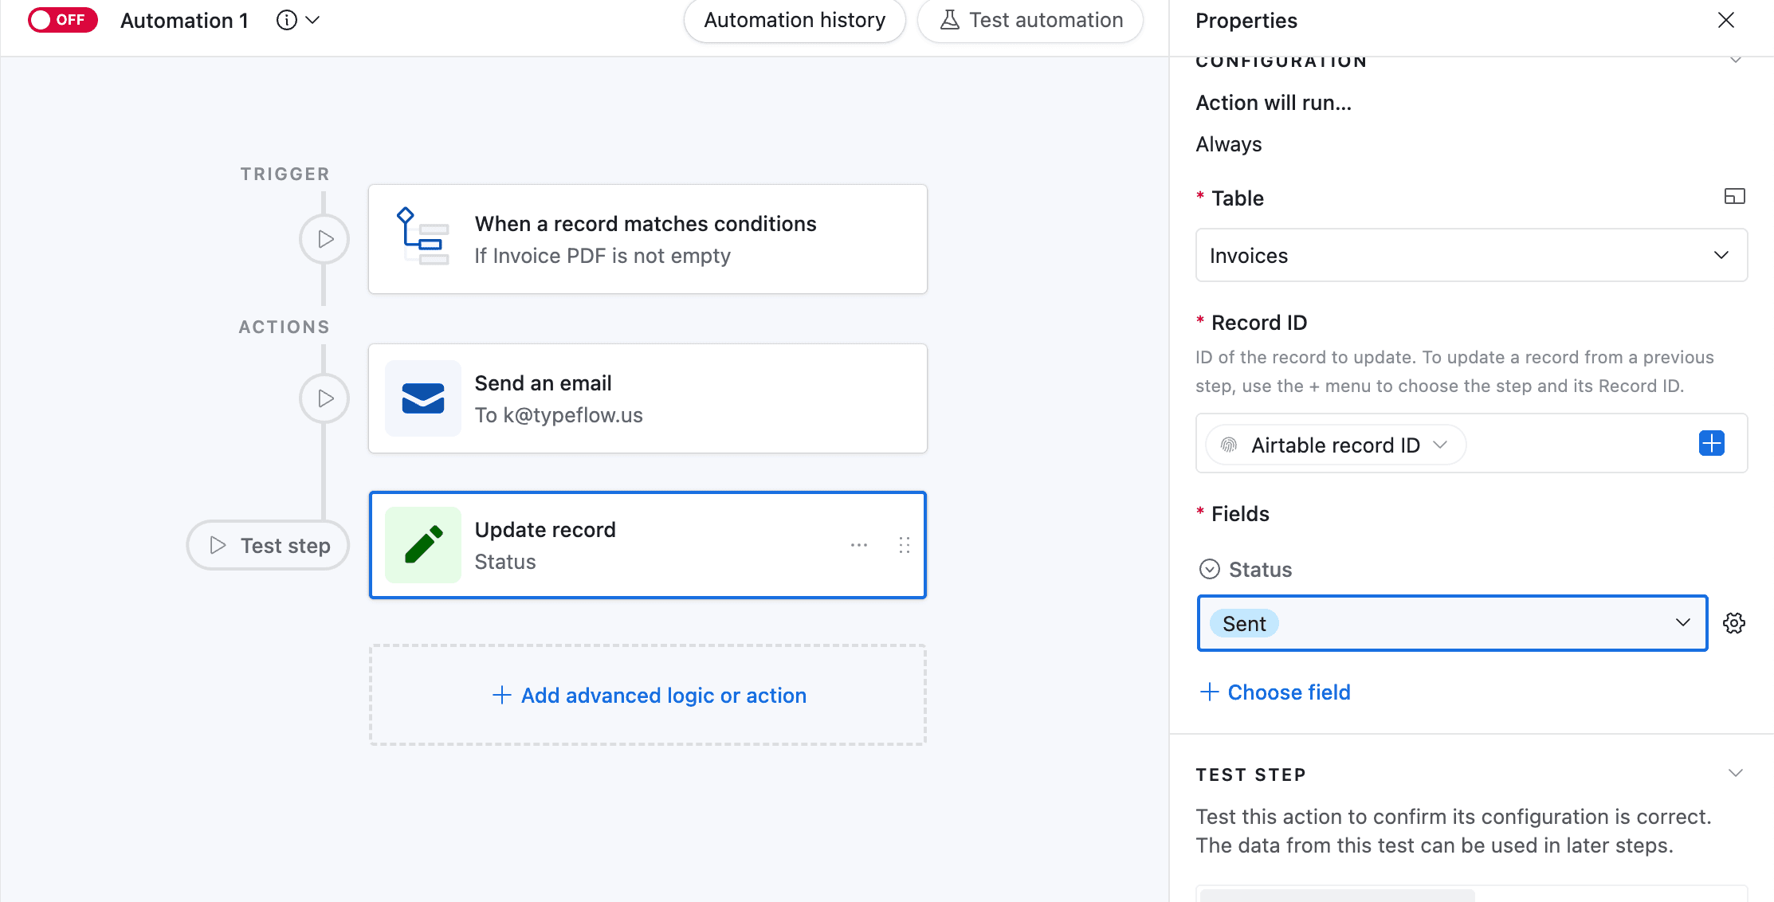Collapse the Test Step section
This screenshot has width=1774, height=902.
coord(1735,774)
